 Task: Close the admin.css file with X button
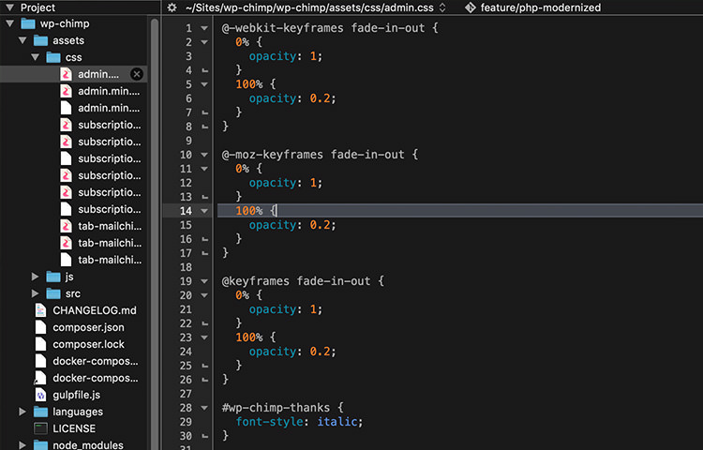(137, 74)
